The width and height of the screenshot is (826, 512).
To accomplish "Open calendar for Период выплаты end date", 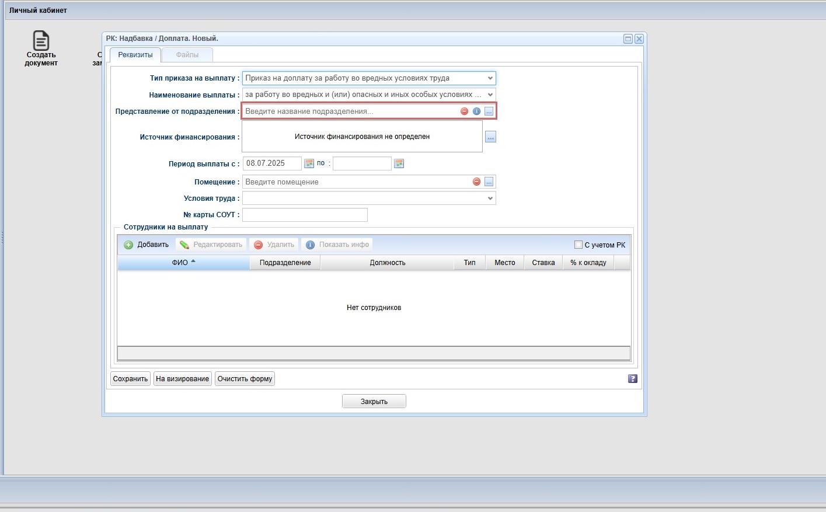I will (399, 163).
